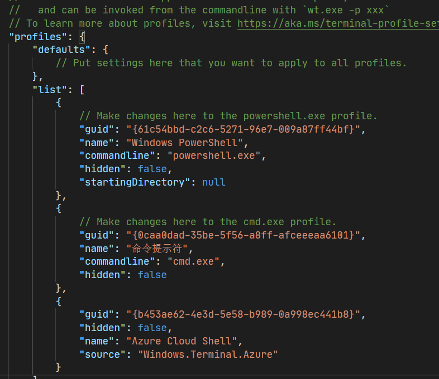Click the null startingDirectory value
Viewport: 439px width, 379px height.
pos(213,182)
